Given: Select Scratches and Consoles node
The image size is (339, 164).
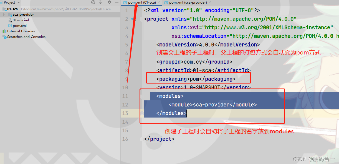Looking at the screenshot, I should pos(26,37).
